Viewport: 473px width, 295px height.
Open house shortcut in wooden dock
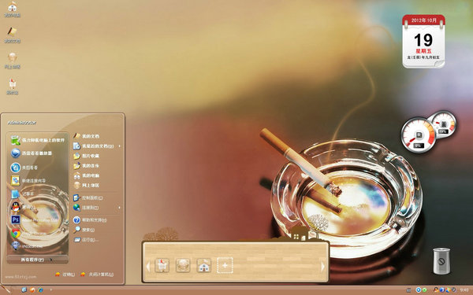[203, 266]
